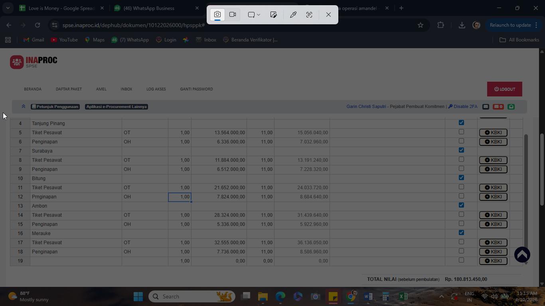This screenshot has height=306, width=545.
Task: Activate the text extractor tool
Action: [309, 15]
